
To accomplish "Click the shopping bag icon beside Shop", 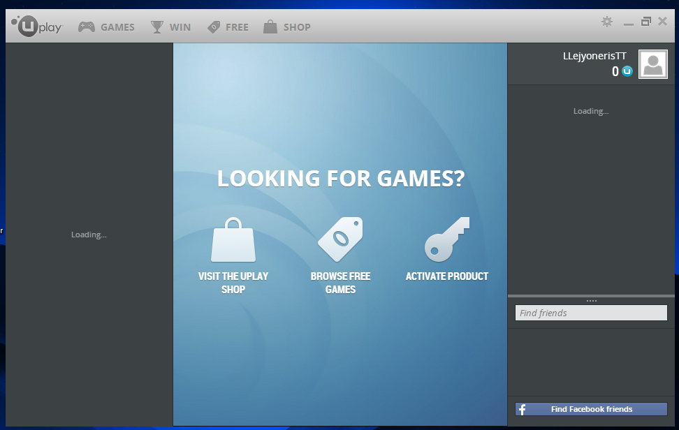I will 270,27.
